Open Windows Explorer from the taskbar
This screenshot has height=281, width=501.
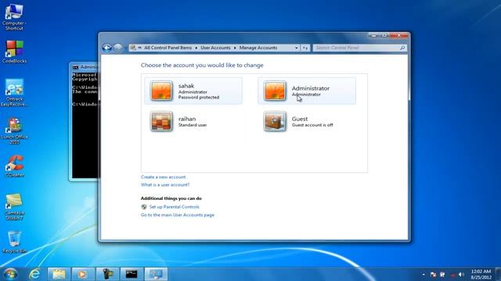[x=59, y=274]
